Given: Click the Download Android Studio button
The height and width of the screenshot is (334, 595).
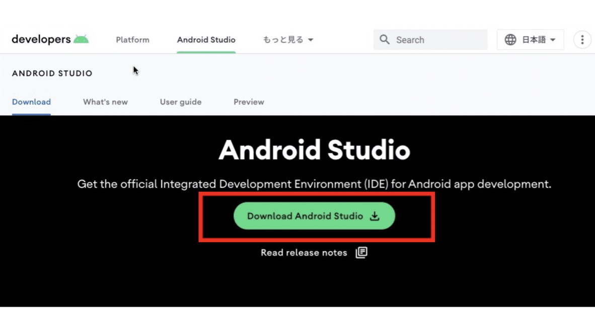Looking at the screenshot, I should [314, 215].
